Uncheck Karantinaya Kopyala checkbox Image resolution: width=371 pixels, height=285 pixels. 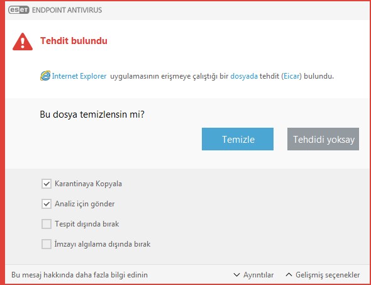coord(47,184)
